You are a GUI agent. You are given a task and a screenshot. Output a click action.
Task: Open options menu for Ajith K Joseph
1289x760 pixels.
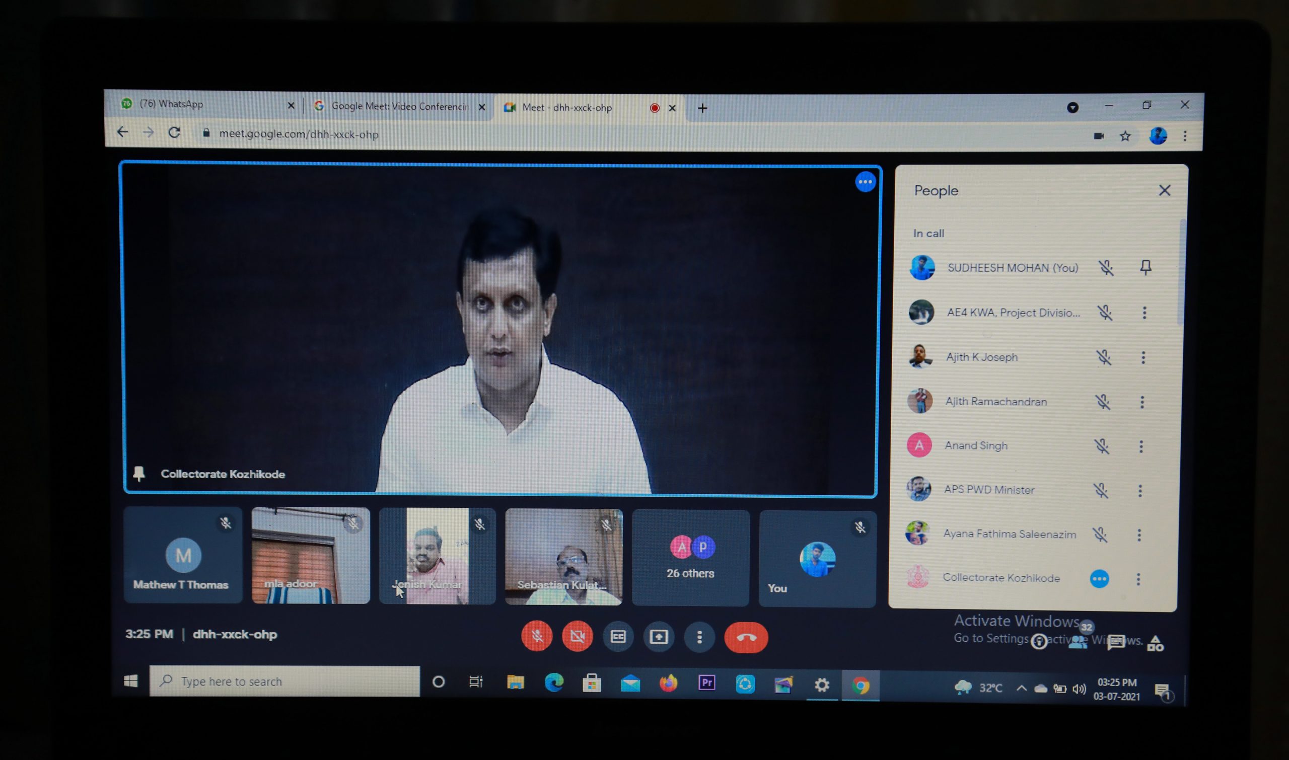[x=1143, y=357]
